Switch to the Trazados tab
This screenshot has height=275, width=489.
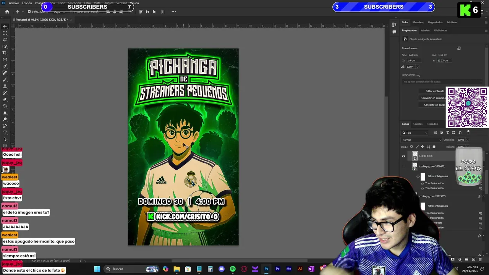[x=432, y=124]
